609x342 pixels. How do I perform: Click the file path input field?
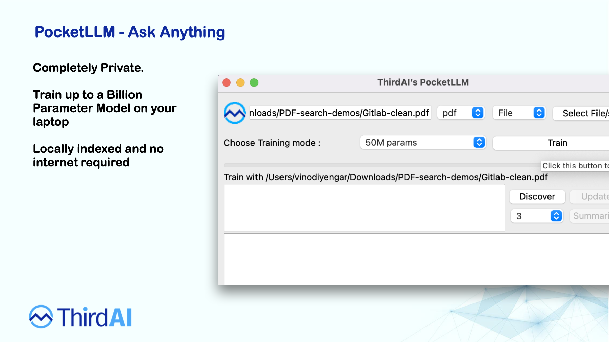340,113
